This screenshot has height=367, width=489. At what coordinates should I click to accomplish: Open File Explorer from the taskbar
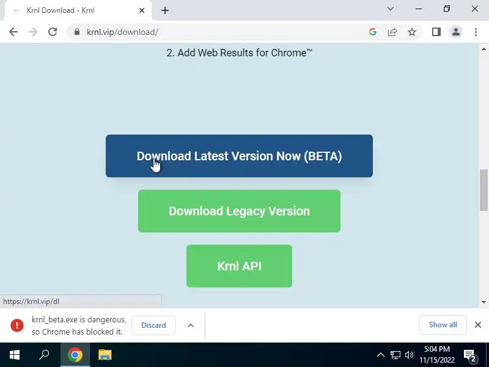(x=105, y=355)
